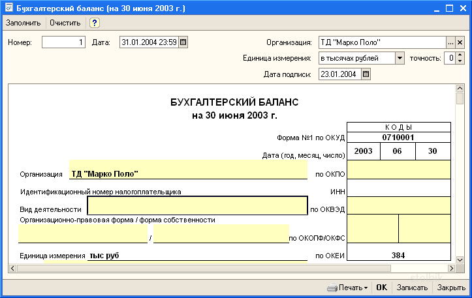
Task: Decrease точность value with down arrow
Action: 460,61
